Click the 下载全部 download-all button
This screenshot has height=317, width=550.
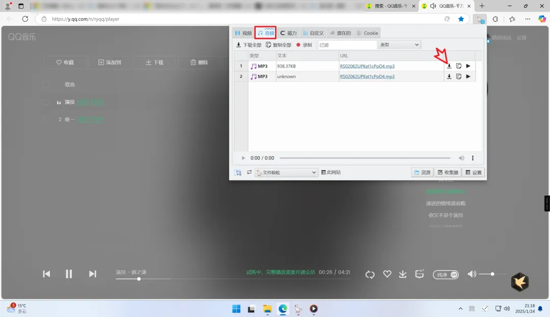click(x=249, y=45)
